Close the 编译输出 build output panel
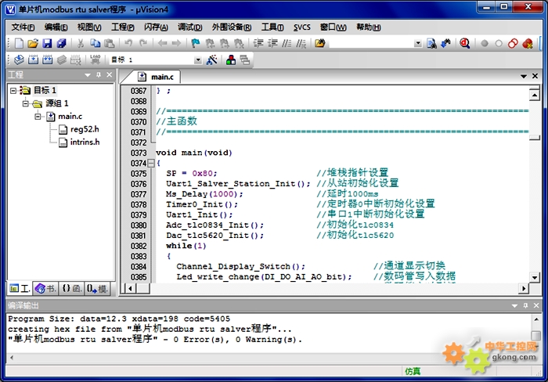548x382 pixels. click(x=537, y=305)
